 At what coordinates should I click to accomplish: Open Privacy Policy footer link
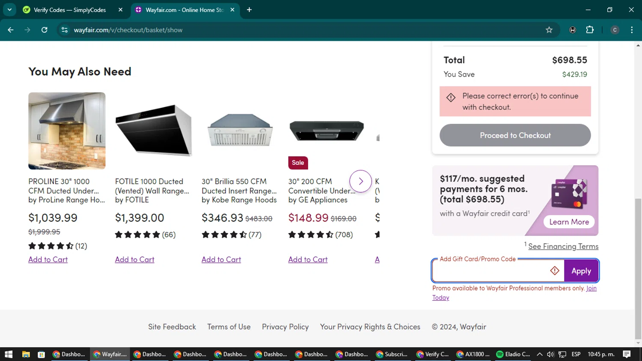pyautogui.click(x=285, y=327)
